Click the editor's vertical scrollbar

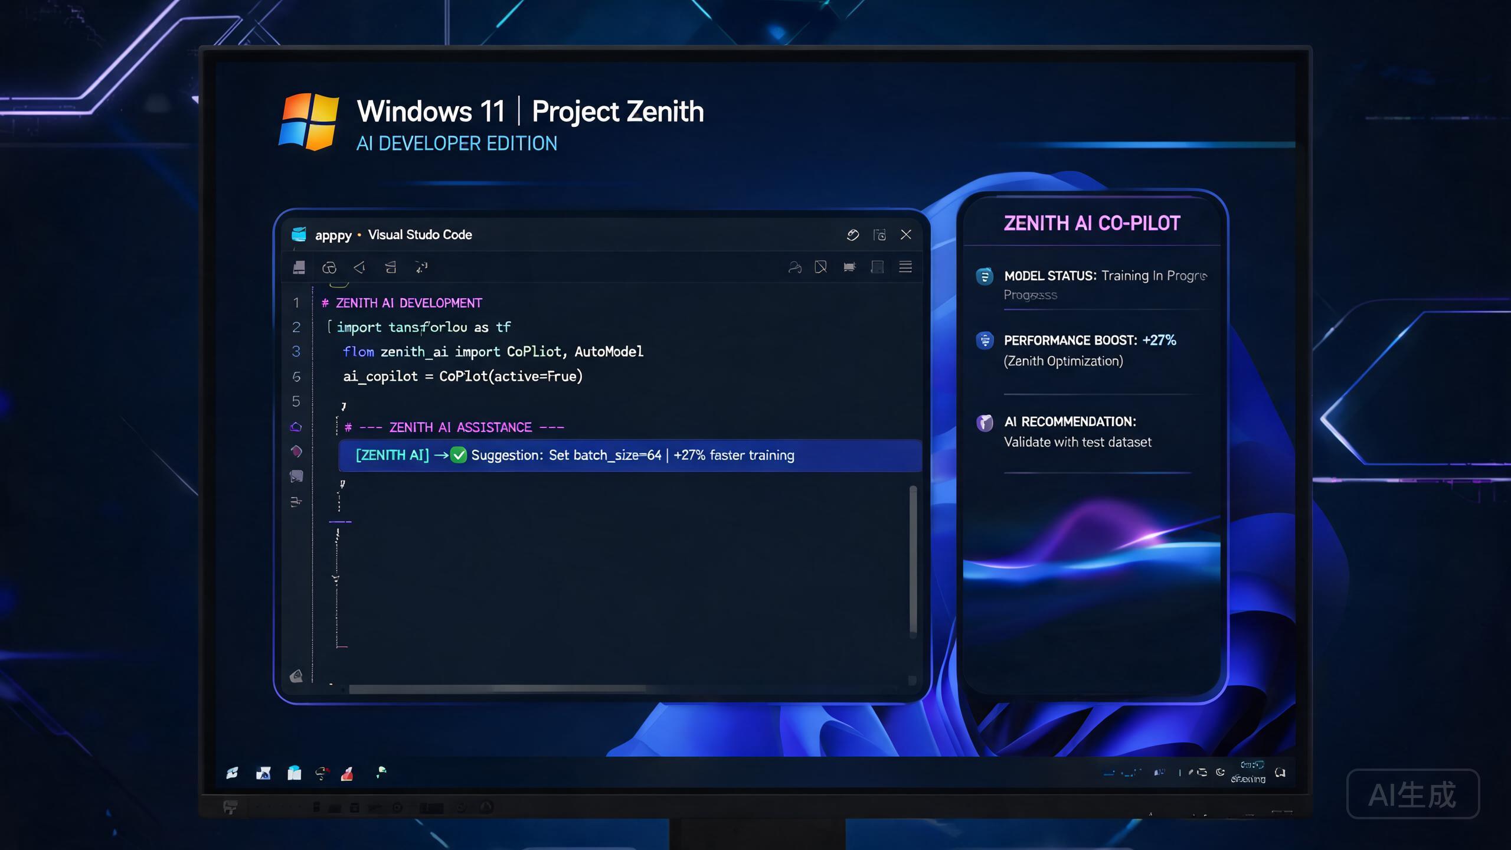[913, 561]
